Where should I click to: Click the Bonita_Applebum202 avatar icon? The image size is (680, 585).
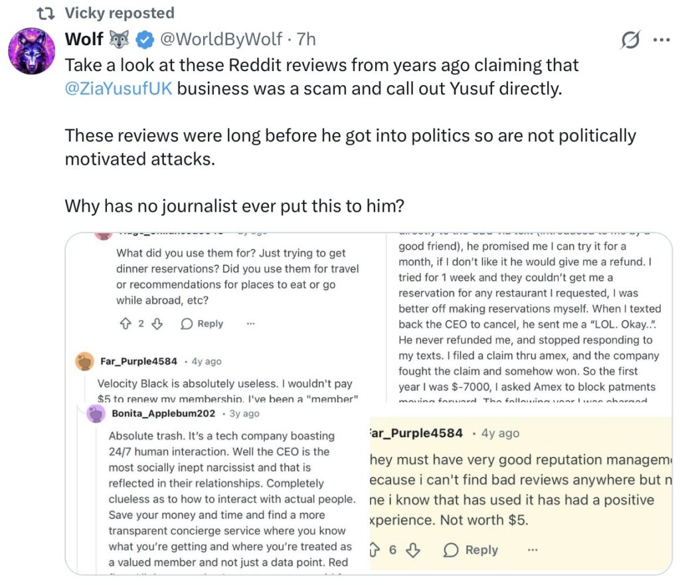click(96, 414)
